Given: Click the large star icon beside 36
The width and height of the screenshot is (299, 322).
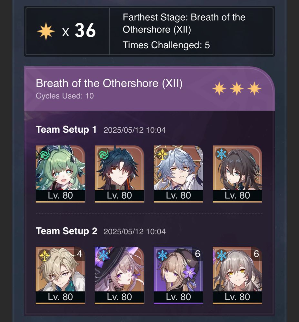Looking at the screenshot, I should pyautogui.click(x=46, y=31).
